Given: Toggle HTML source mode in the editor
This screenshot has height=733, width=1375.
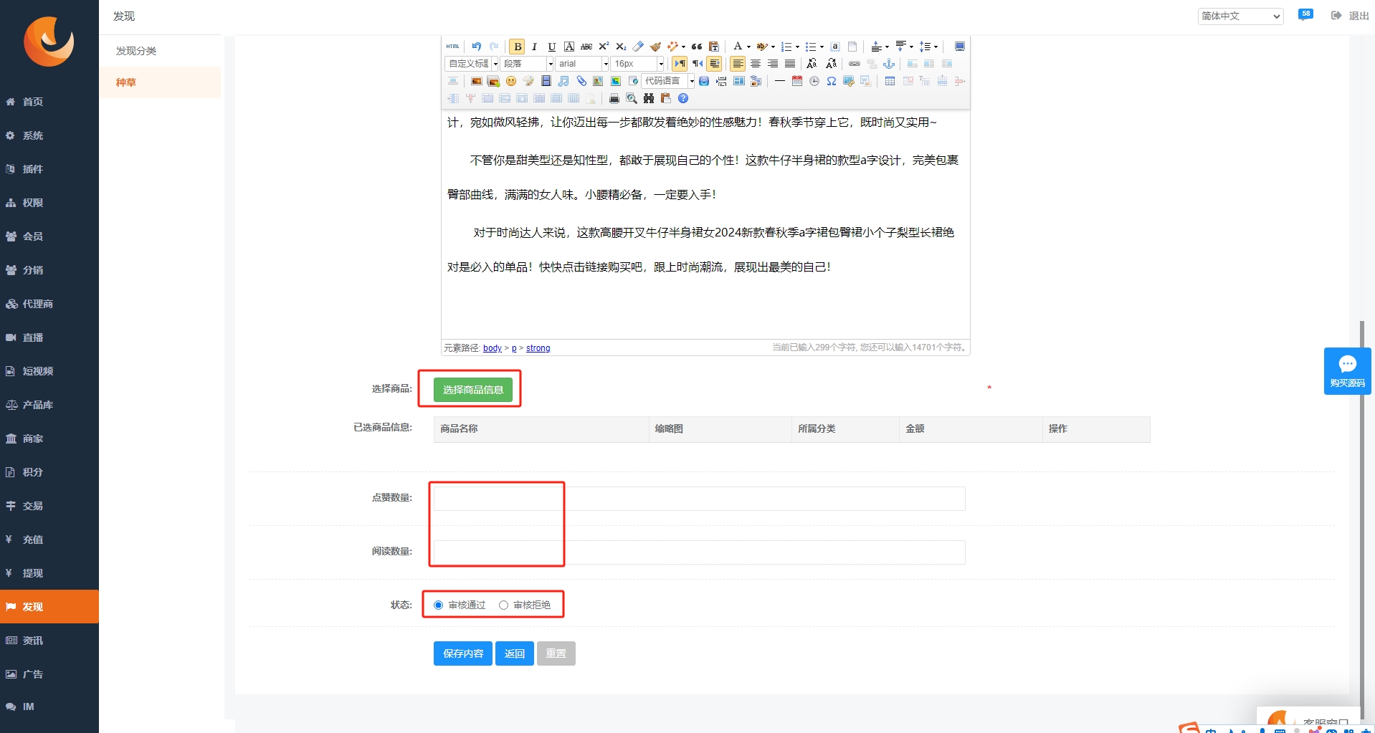Looking at the screenshot, I should click(452, 47).
